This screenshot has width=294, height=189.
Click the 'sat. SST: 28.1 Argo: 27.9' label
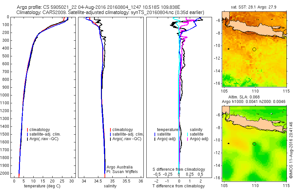(x=253, y=7)
